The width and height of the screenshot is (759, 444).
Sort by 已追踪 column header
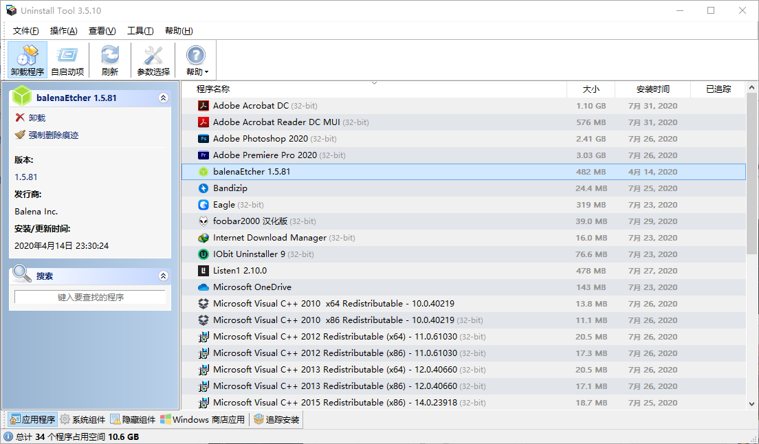click(x=718, y=89)
